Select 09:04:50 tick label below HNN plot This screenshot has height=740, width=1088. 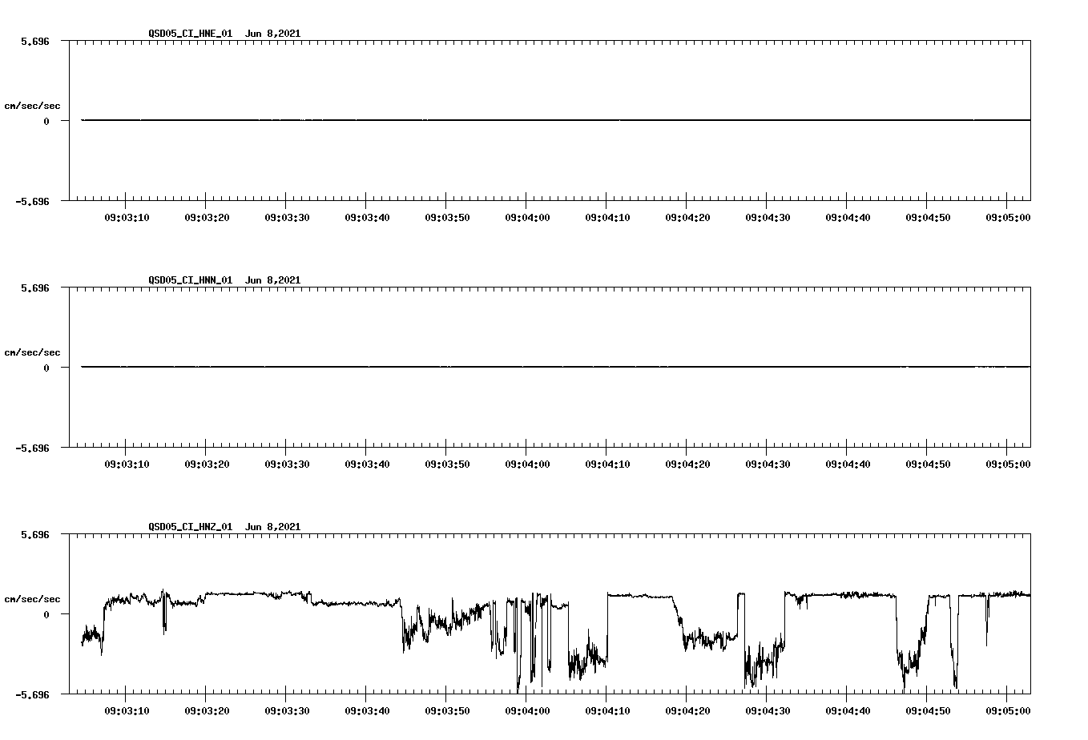point(928,465)
